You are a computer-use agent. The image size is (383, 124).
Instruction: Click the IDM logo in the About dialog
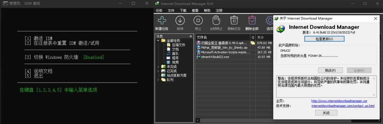coord(281,29)
